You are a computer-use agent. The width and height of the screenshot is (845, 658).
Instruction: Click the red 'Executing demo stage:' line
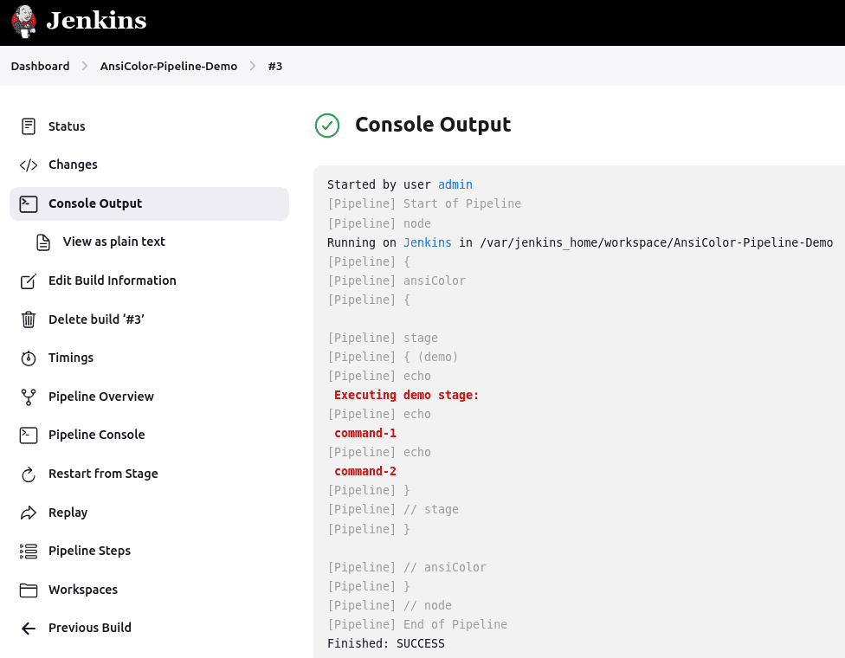[406, 396]
